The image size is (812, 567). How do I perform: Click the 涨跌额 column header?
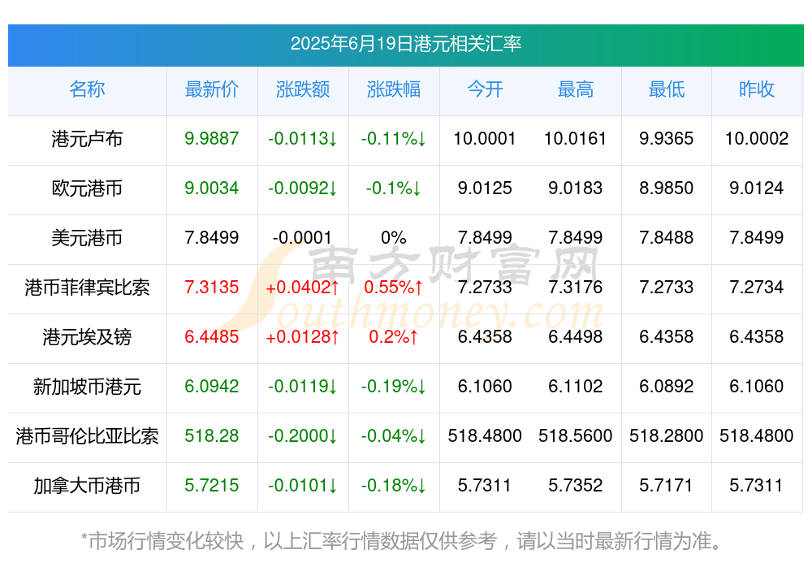pos(303,89)
